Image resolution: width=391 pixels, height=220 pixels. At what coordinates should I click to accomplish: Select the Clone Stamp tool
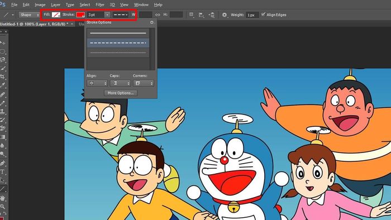click(x=2, y=111)
